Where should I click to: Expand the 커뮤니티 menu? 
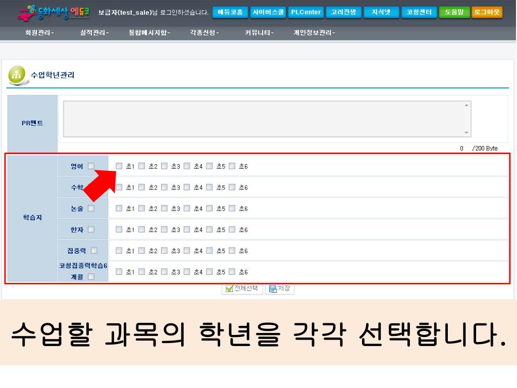click(x=260, y=33)
